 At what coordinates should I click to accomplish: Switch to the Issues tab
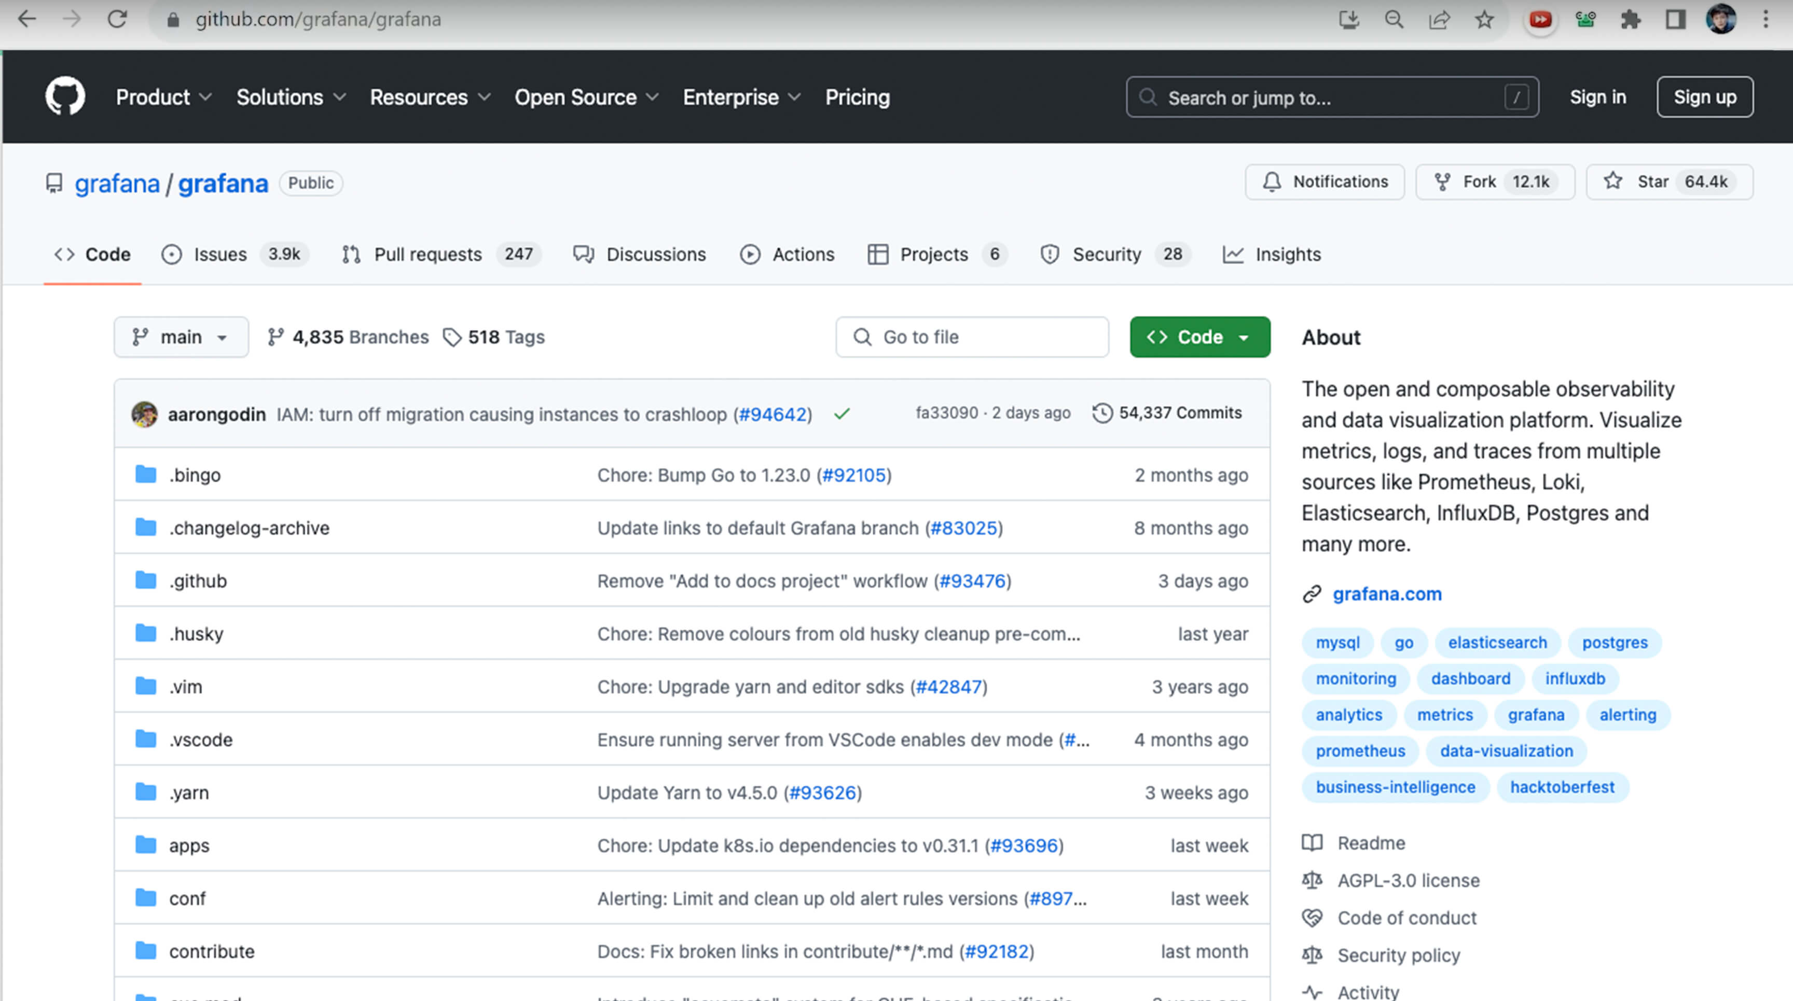(x=220, y=255)
